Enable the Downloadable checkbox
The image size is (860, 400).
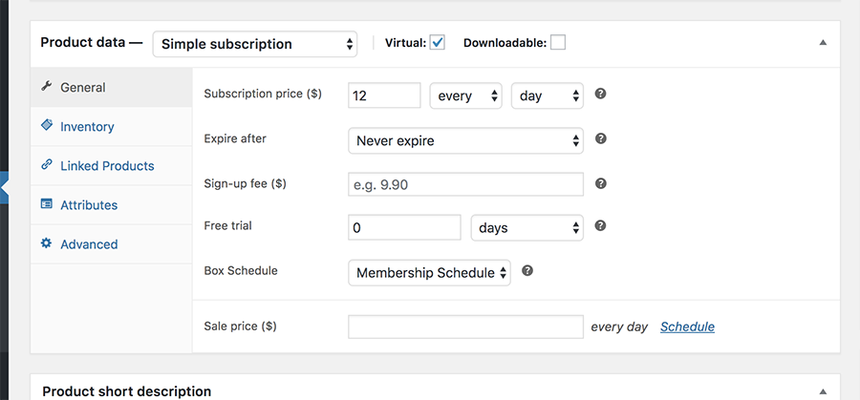[558, 42]
